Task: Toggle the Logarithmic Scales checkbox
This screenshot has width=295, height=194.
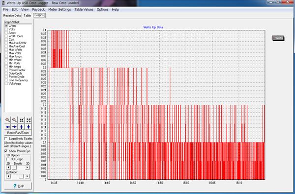Action: tap(6, 139)
